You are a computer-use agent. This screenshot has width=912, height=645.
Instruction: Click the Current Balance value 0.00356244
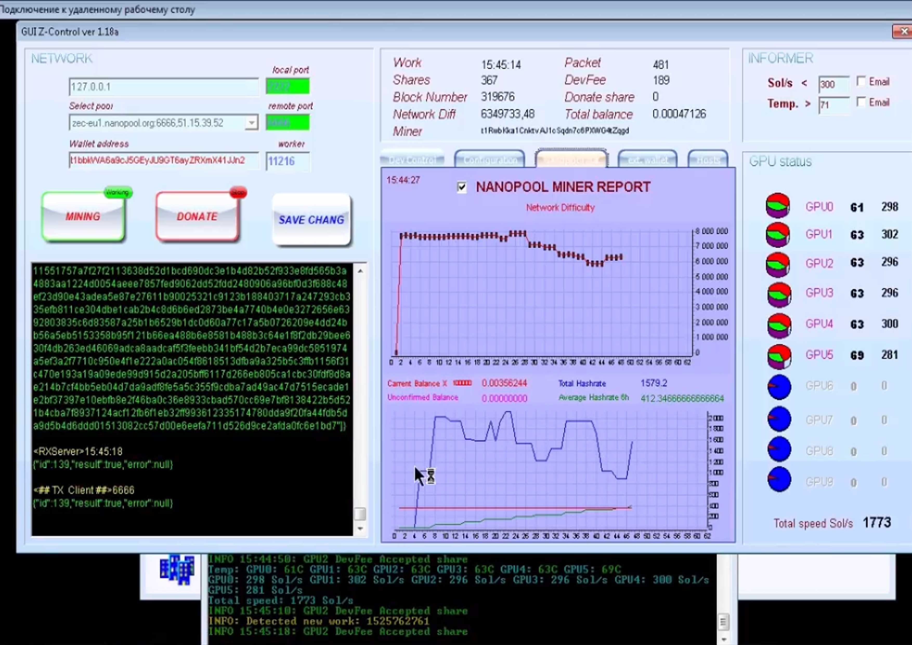tap(504, 383)
